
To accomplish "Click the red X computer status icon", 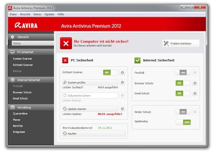I will [x=66, y=43].
